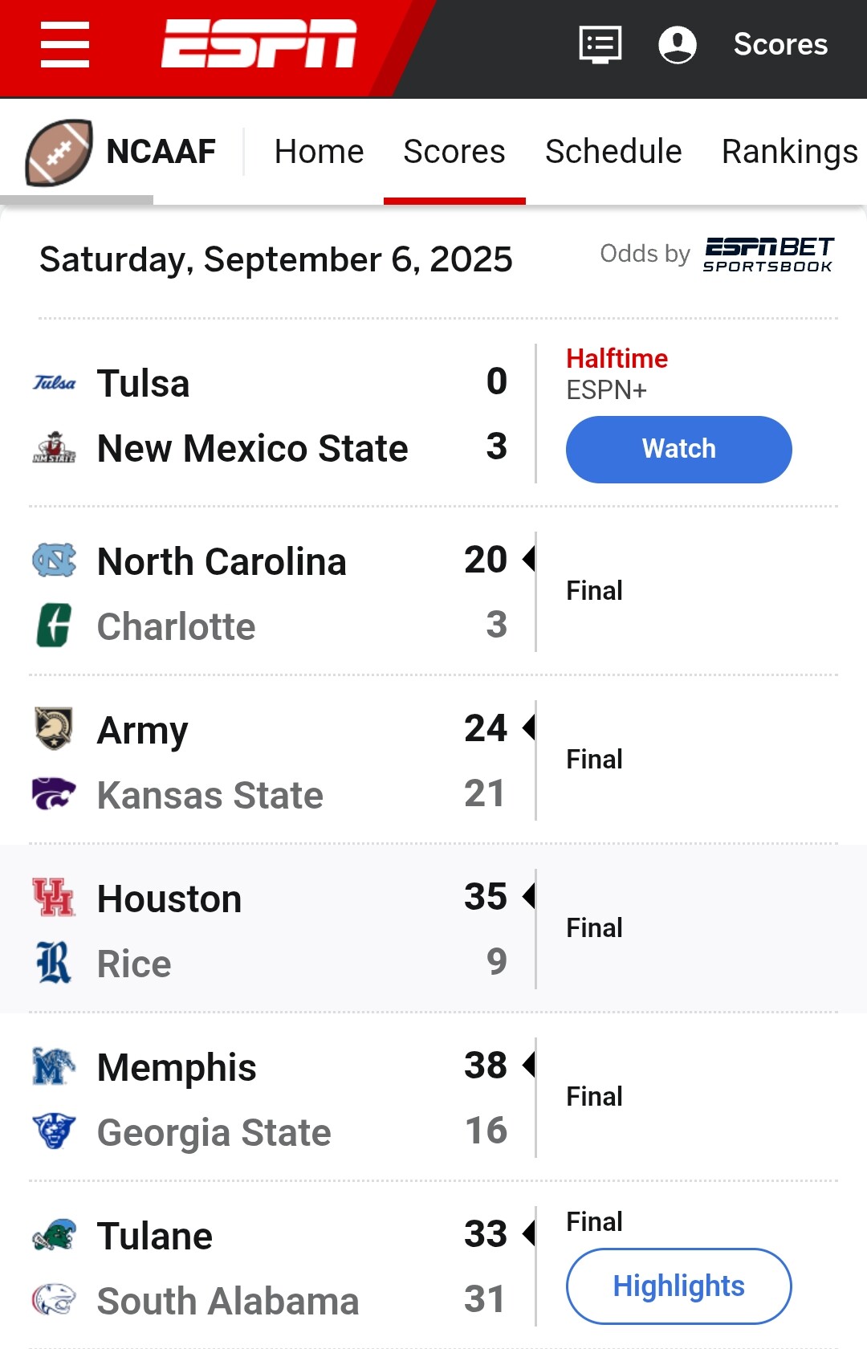Tap the Army team logo

[54, 728]
